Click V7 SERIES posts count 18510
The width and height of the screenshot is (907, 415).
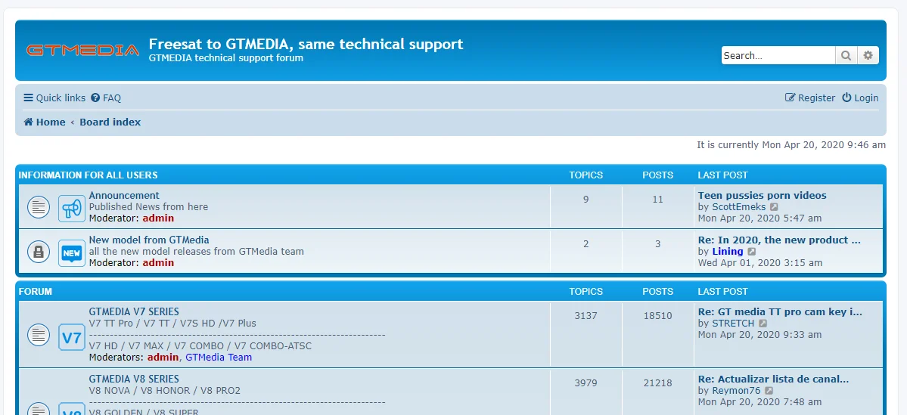coord(657,316)
